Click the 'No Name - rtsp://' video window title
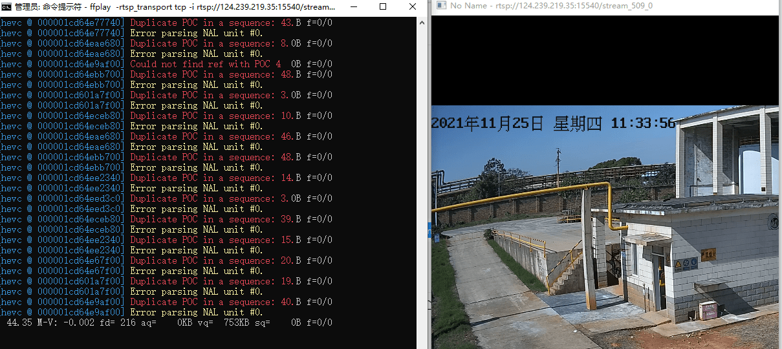 click(551, 5)
